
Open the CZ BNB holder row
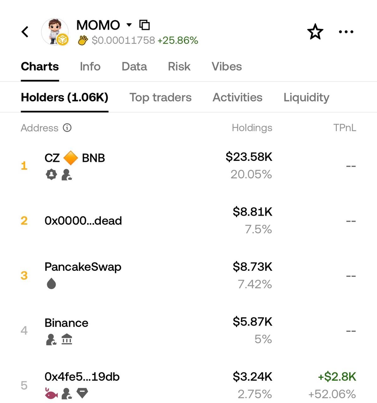75,158
